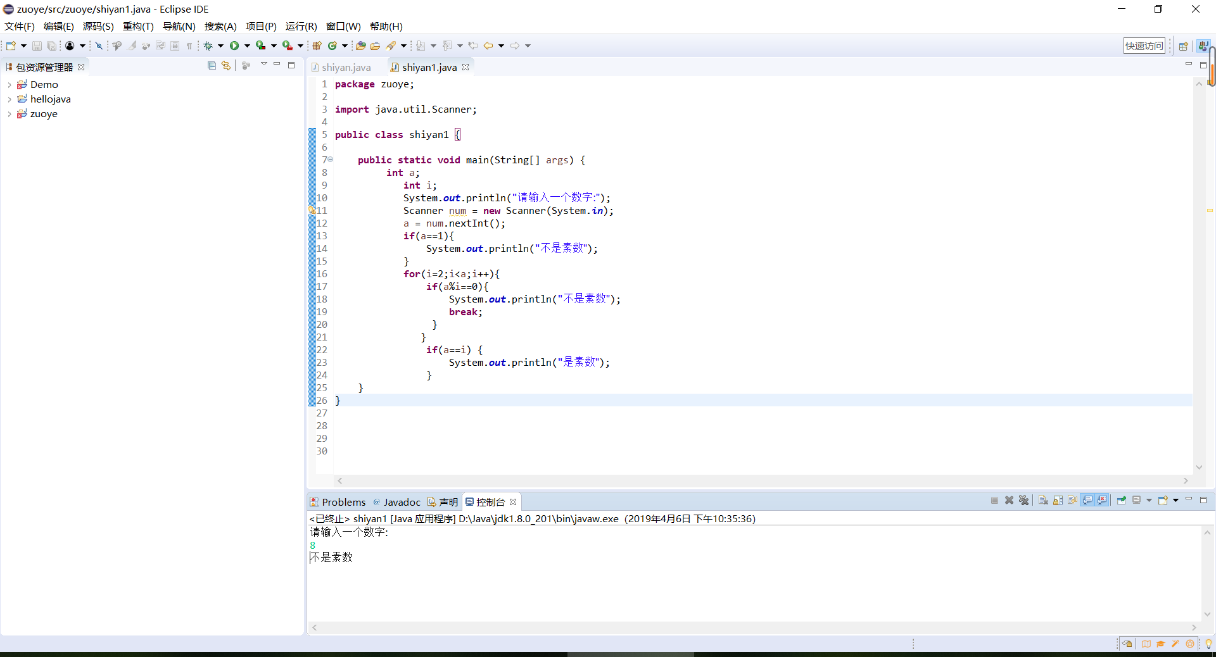This screenshot has height=657, width=1216.
Task: Open the 运行(R) menu
Action: (x=301, y=26)
